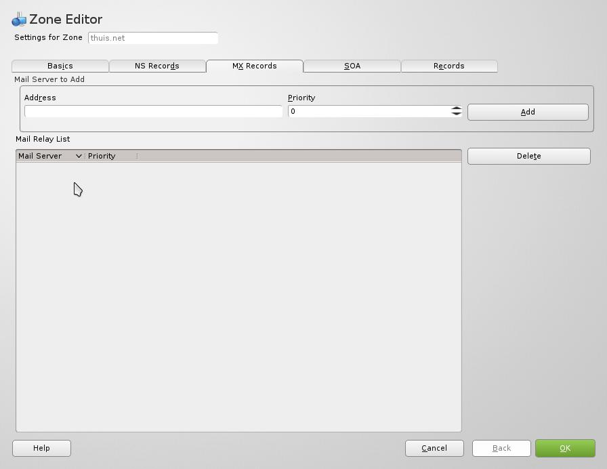This screenshot has height=469, width=607.
Task: Increase Priority with the up arrow
Action: pos(457,108)
